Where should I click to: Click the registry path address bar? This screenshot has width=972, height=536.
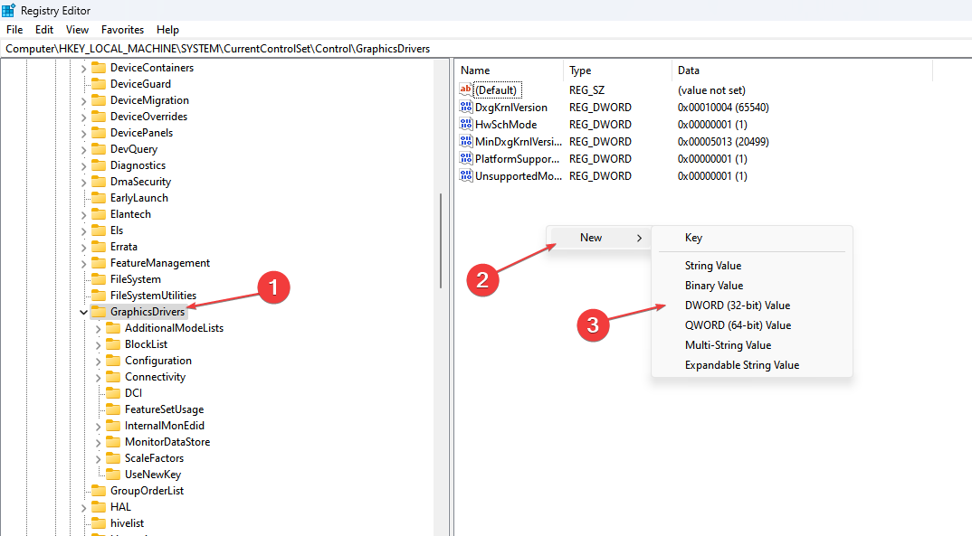point(486,49)
